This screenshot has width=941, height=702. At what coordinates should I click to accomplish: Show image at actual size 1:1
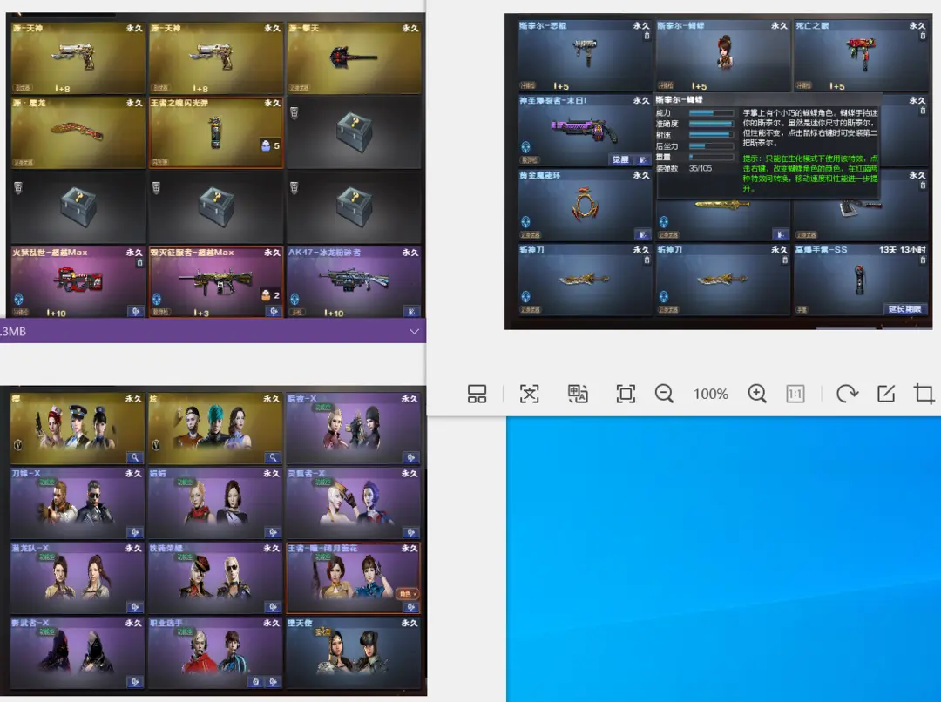795,394
